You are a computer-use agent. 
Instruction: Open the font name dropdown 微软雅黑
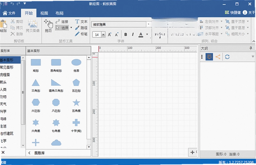(x=148, y=24)
